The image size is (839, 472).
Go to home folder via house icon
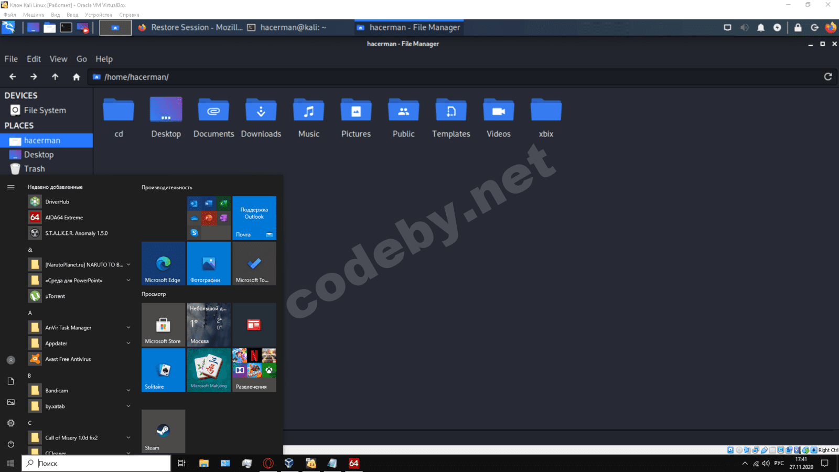tap(76, 77)
